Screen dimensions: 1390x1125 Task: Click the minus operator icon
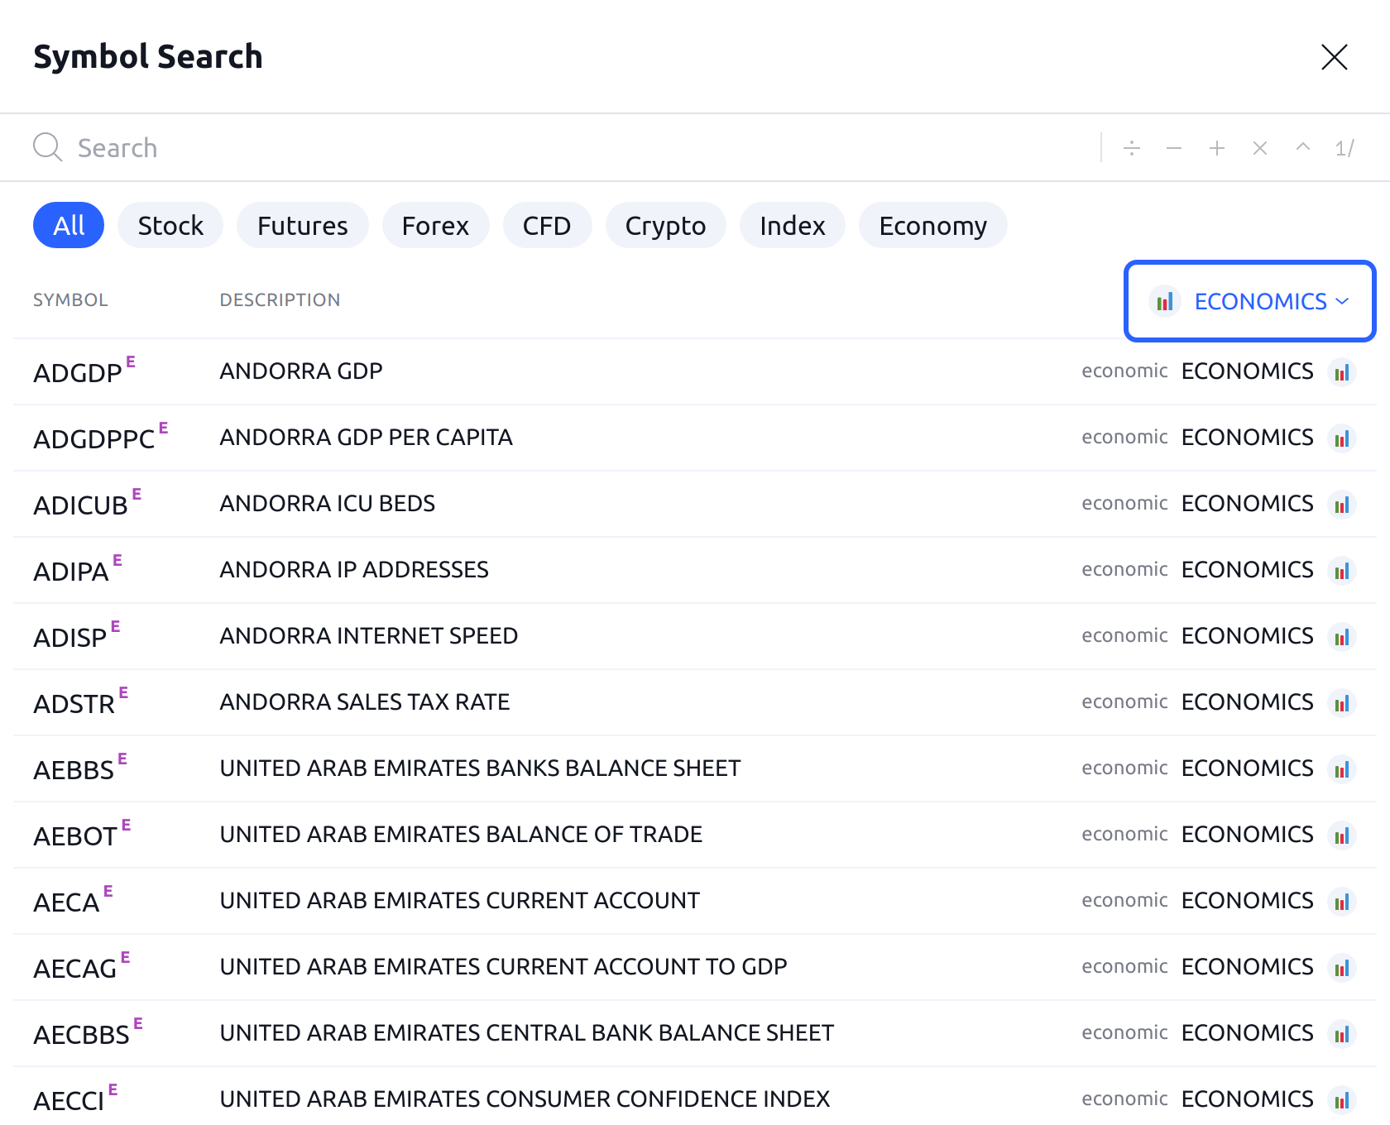pos(1174,148)
